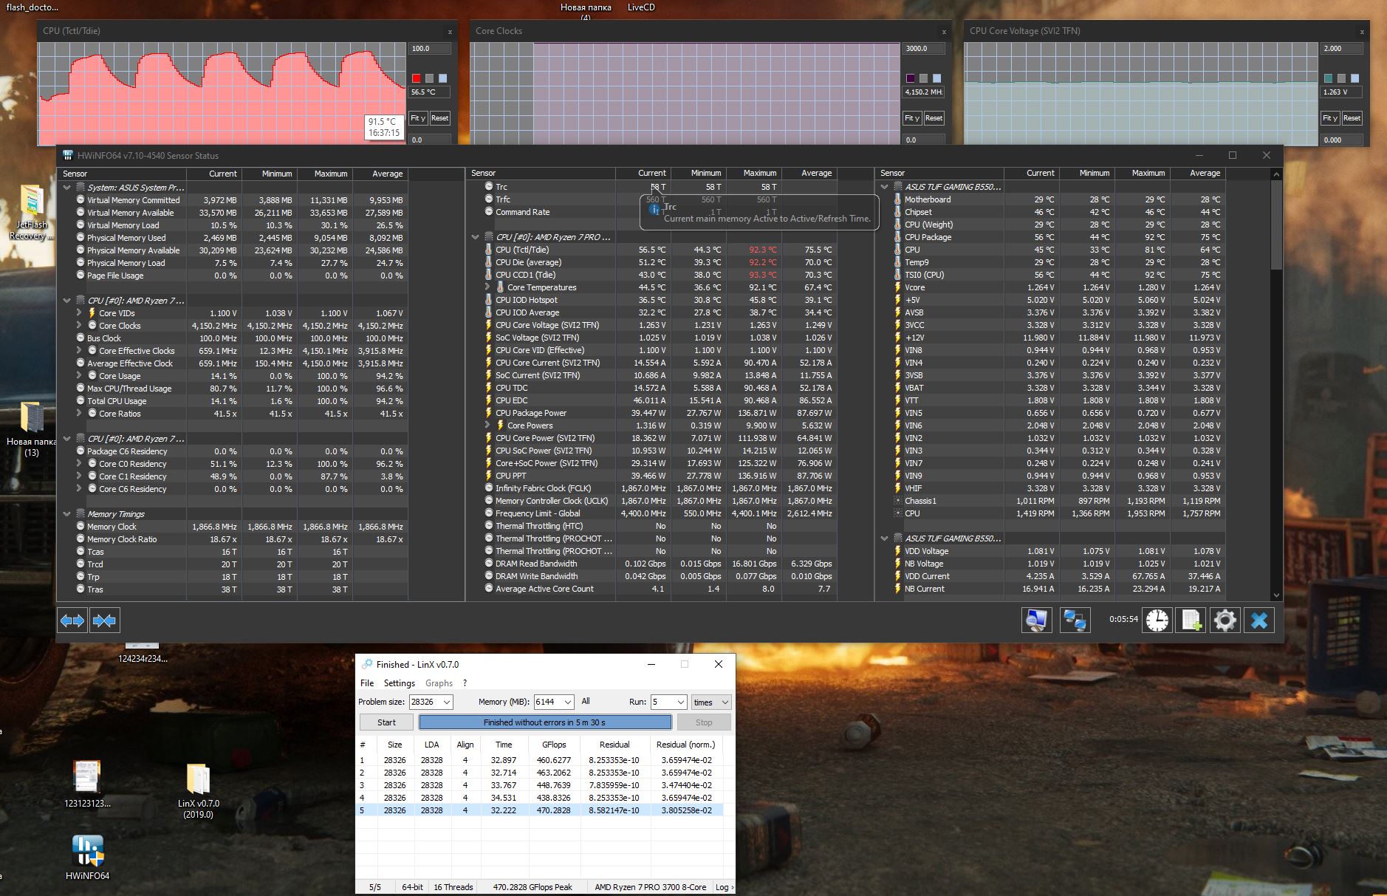Click the clock icon in HWiNFO bottom toolbar
This screenshot has width=1387, height=896.
pos(1157,620)
